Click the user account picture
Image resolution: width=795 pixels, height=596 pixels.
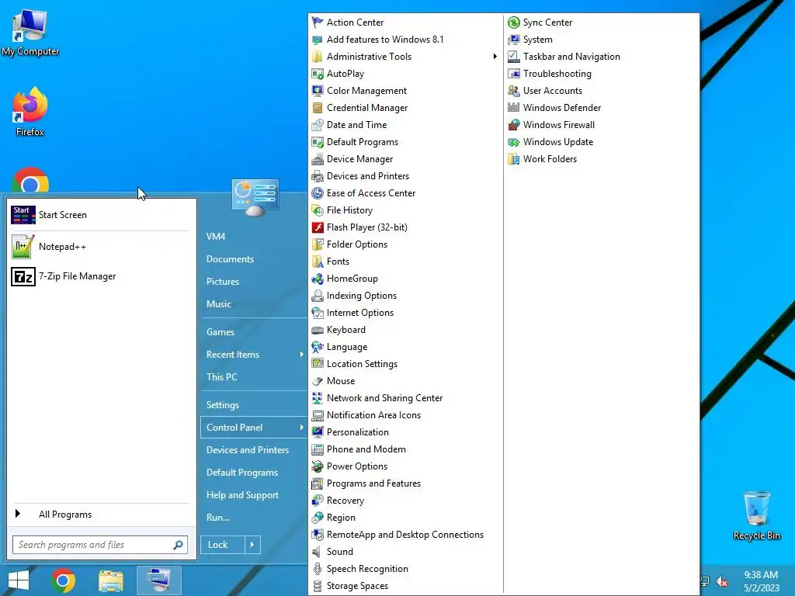255,198
